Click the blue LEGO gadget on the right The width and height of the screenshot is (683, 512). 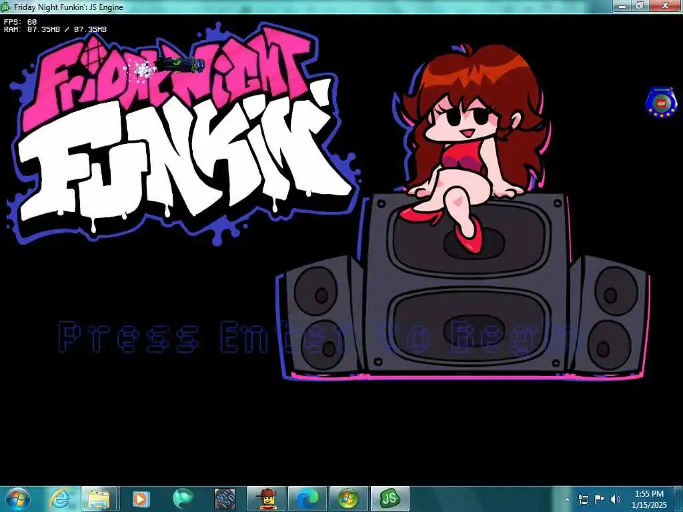(661, 102)
